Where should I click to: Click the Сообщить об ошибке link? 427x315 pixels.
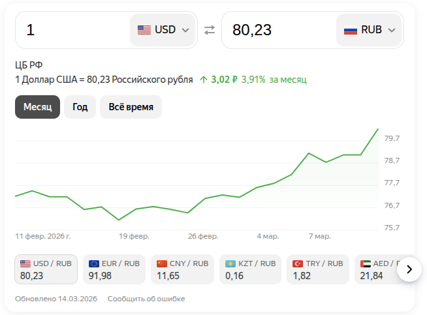146,299
